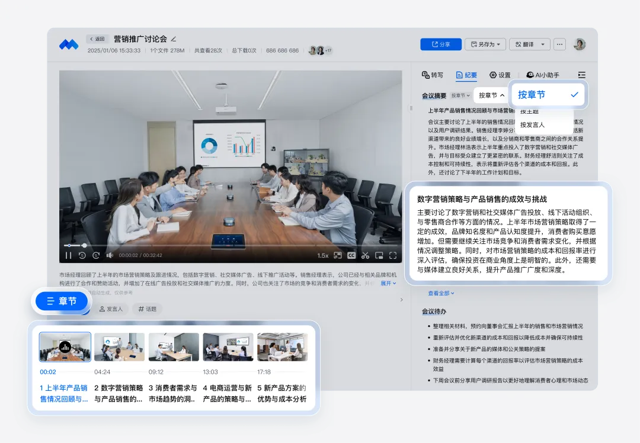Collapse the right panel using sidebar icon

tap(581, 75)
